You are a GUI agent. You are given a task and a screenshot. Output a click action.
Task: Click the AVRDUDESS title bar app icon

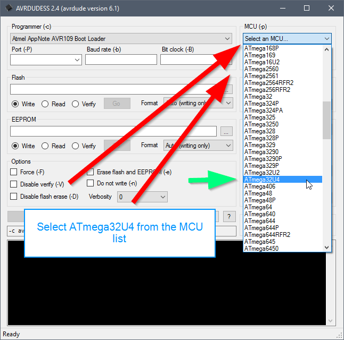(9, 8)
